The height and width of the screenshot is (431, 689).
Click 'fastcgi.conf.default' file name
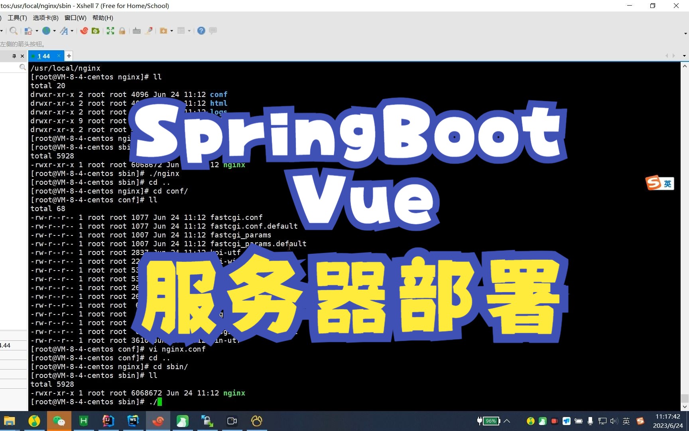coord(254,226)
